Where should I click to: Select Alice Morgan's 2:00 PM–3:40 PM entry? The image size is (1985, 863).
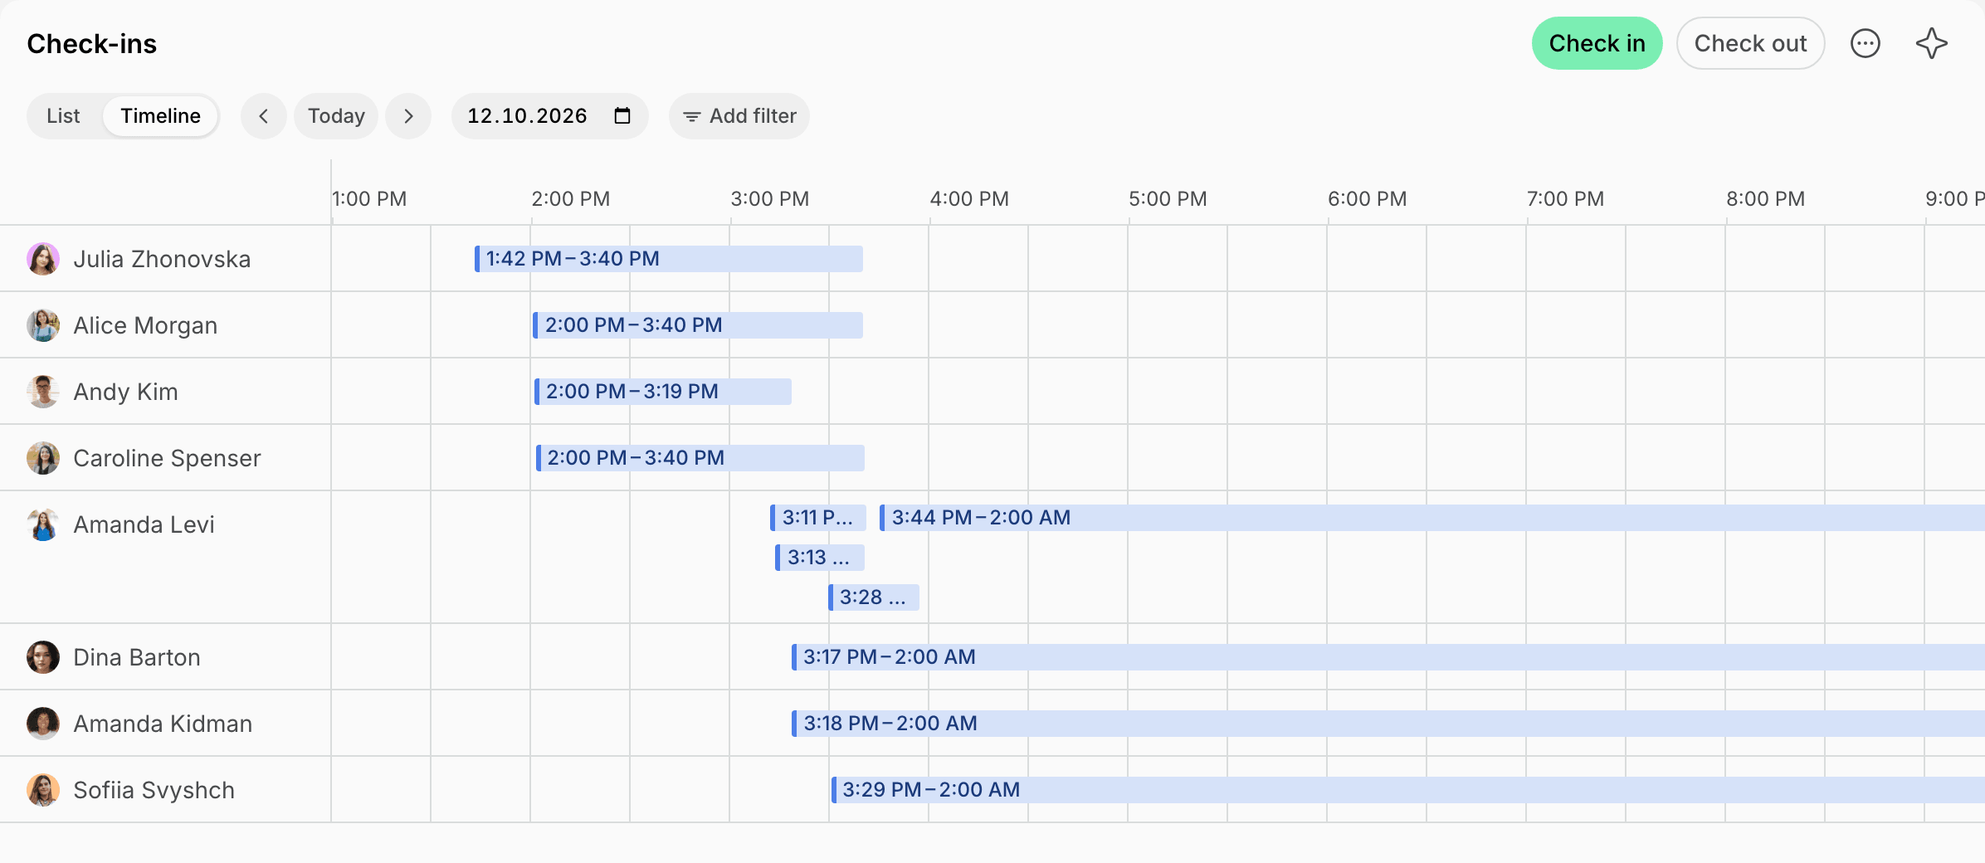click(x=698, y=325)
